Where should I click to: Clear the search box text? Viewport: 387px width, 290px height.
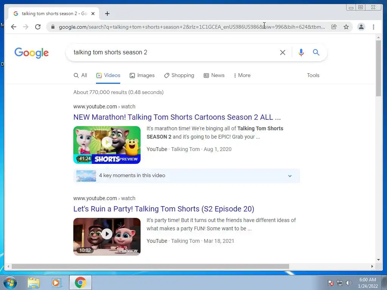(283, 52)
